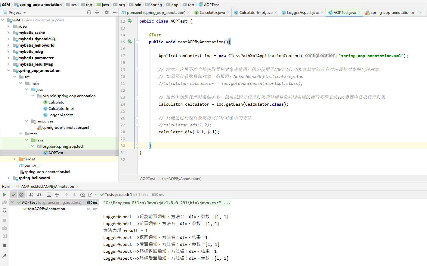Expand the mybatis_dynamicSQL module
This screenshot has width=427, height=266.
coord(8,39)
